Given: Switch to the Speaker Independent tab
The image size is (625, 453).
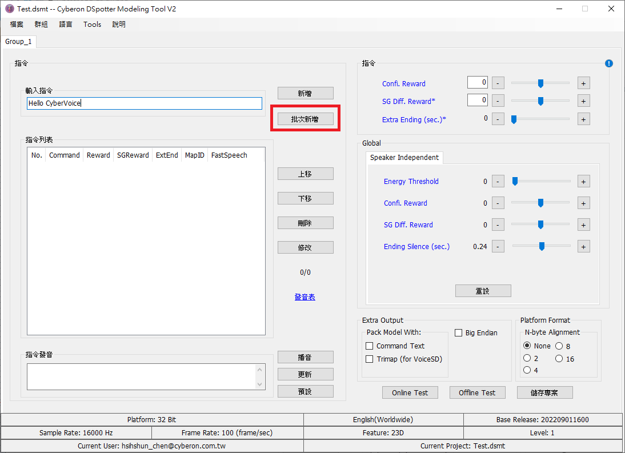Looking at the screenshot, I should point(404,158).
